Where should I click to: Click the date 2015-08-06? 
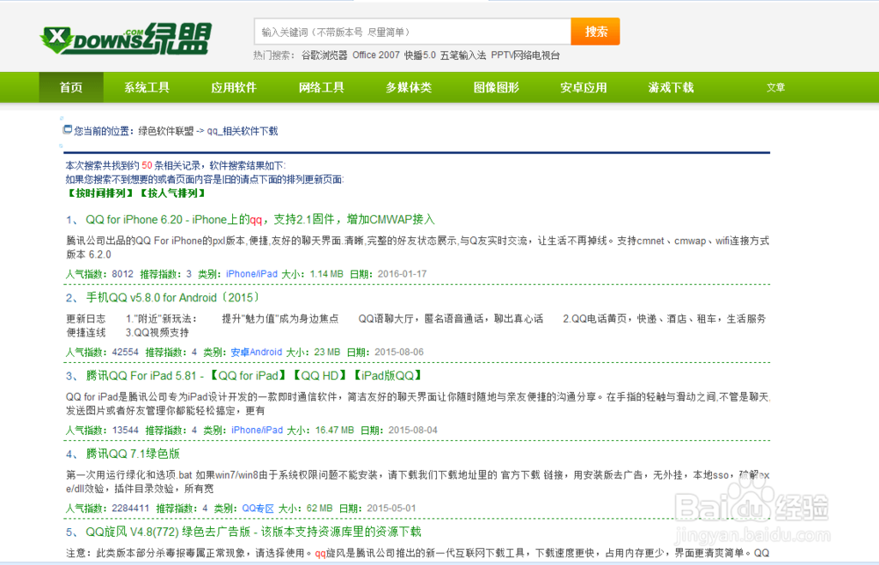pyautogui.click(x=399, y=352)
